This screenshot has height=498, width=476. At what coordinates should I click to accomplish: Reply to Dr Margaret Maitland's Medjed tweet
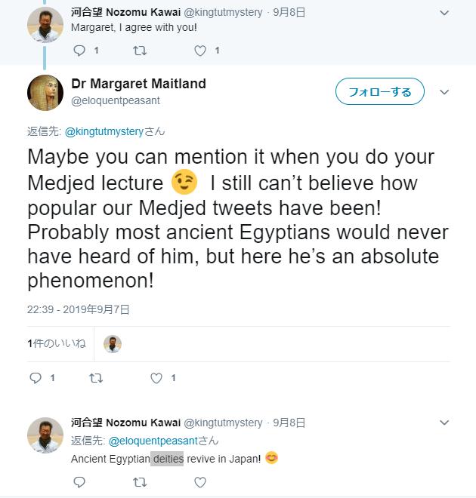(35, 378)
